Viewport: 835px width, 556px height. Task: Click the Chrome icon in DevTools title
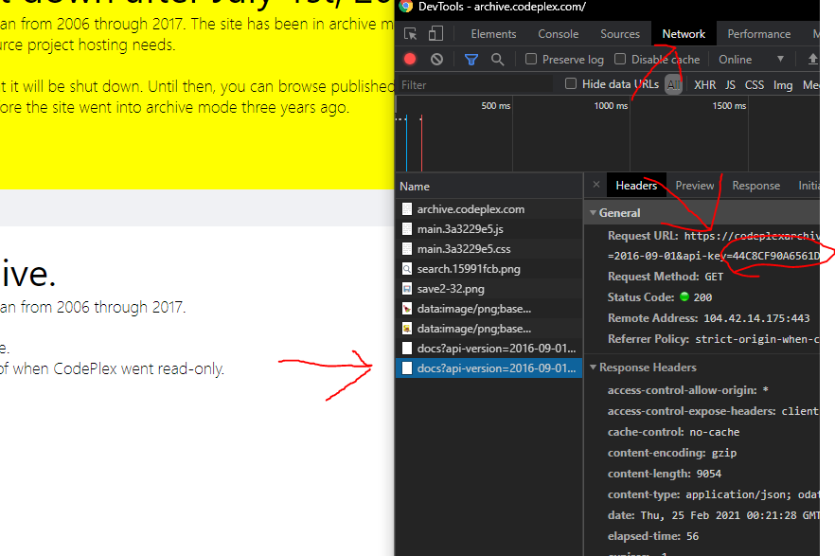pyautogui.click(x=406, y=7)
